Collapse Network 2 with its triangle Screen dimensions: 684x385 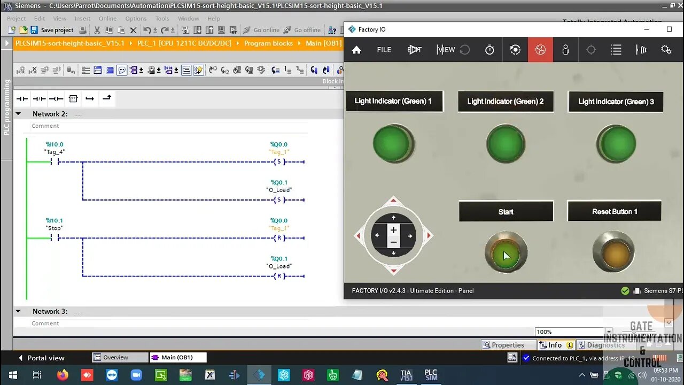(x=18, y=114)
